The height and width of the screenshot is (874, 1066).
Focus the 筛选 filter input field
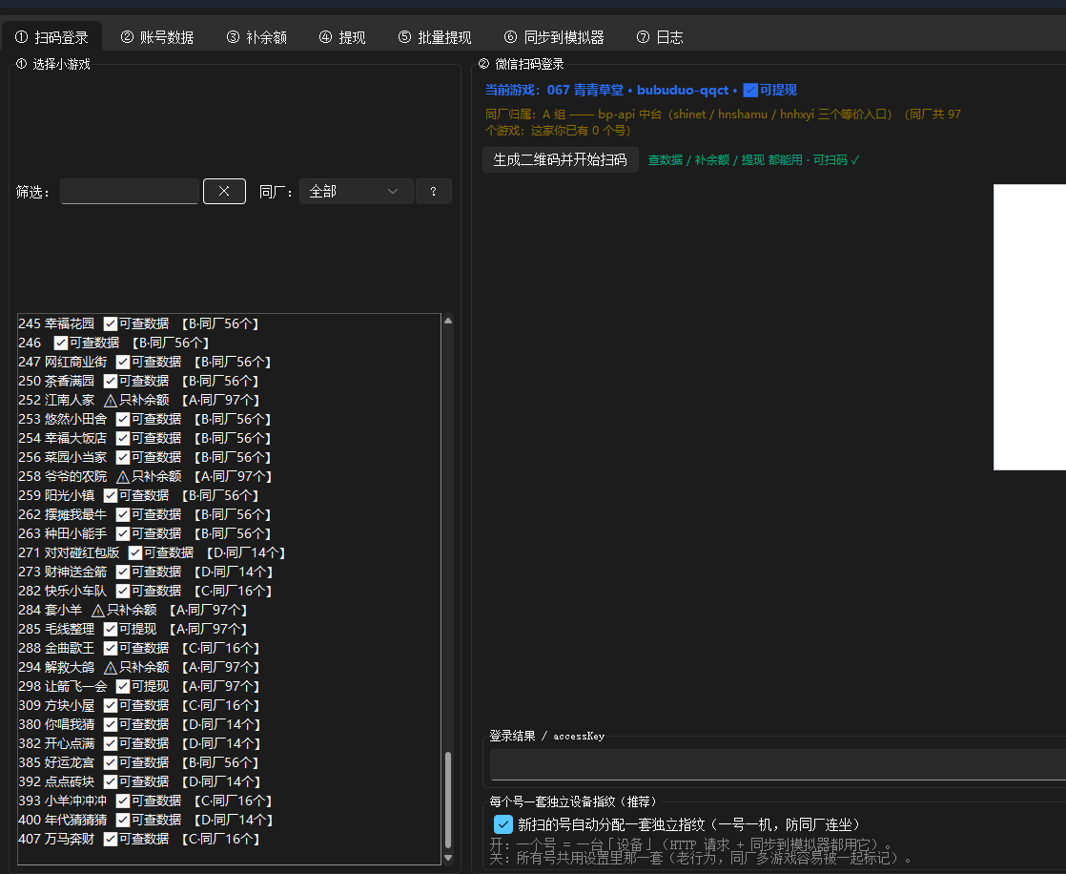[x=130, y=192]
